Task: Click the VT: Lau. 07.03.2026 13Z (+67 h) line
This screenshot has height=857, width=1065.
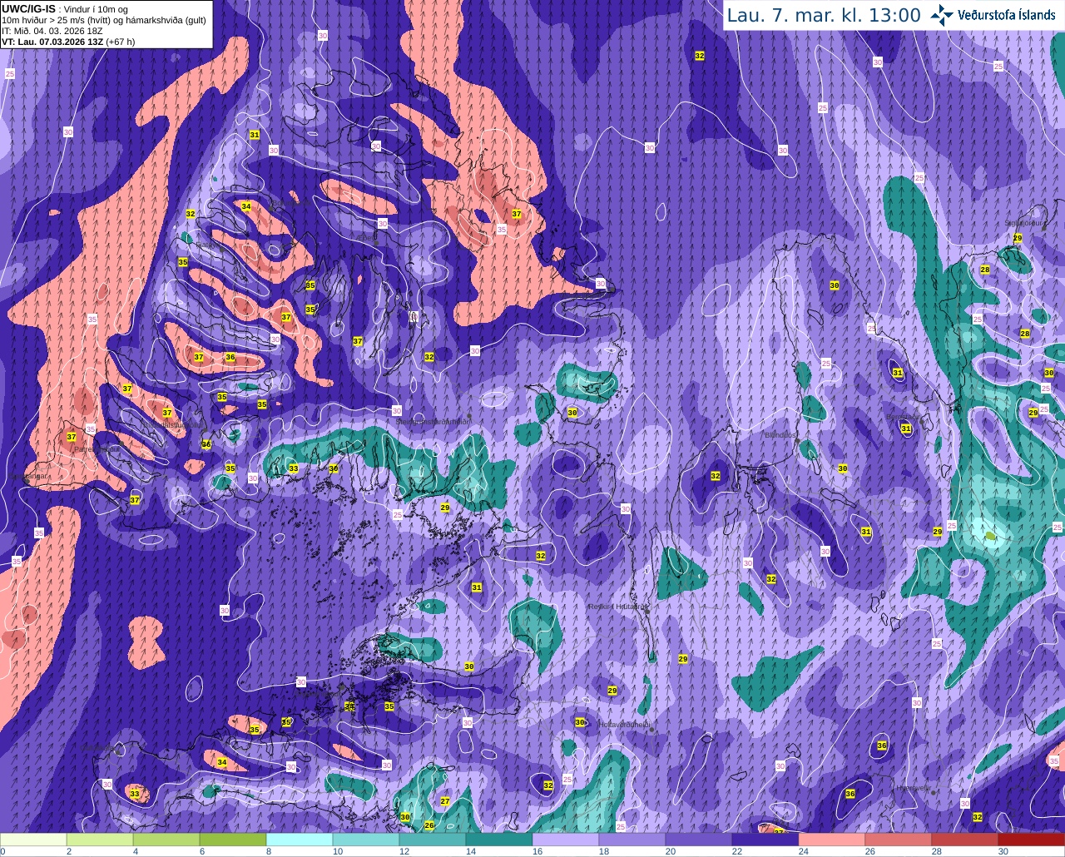Action: tap(68, 42)
